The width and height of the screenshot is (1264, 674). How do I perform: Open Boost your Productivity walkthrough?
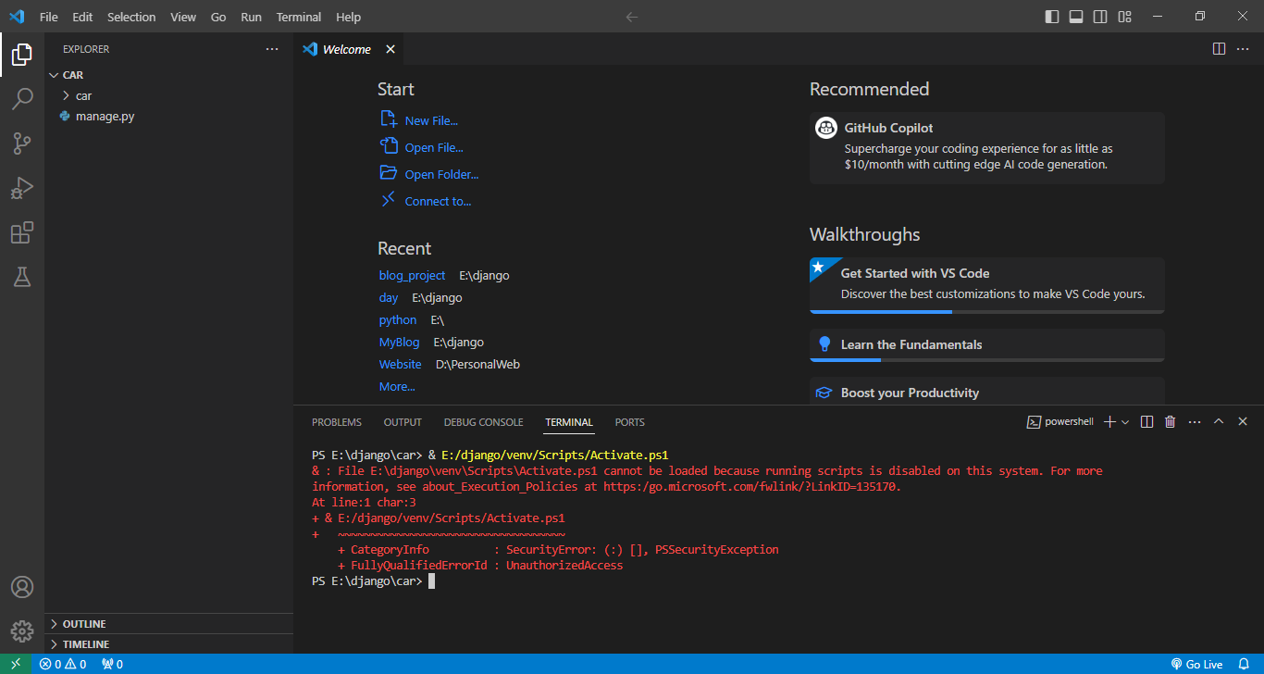pyautogui.click(x=986, y=393)
